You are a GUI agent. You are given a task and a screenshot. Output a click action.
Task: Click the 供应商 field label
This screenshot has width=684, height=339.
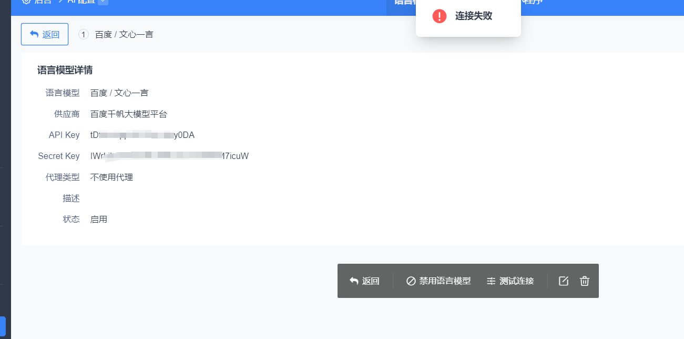(67, 114)
